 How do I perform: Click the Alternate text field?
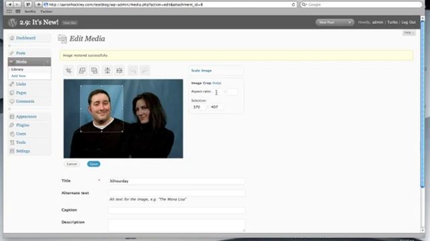pyautogui.click(x=177, y=193)
